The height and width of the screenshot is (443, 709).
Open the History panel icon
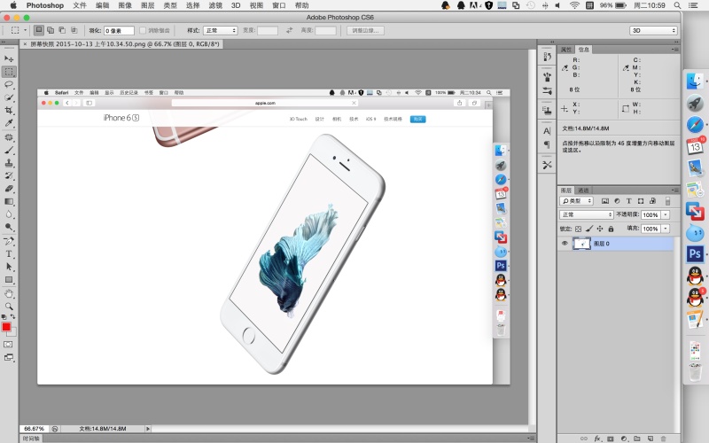click(547, 57)
